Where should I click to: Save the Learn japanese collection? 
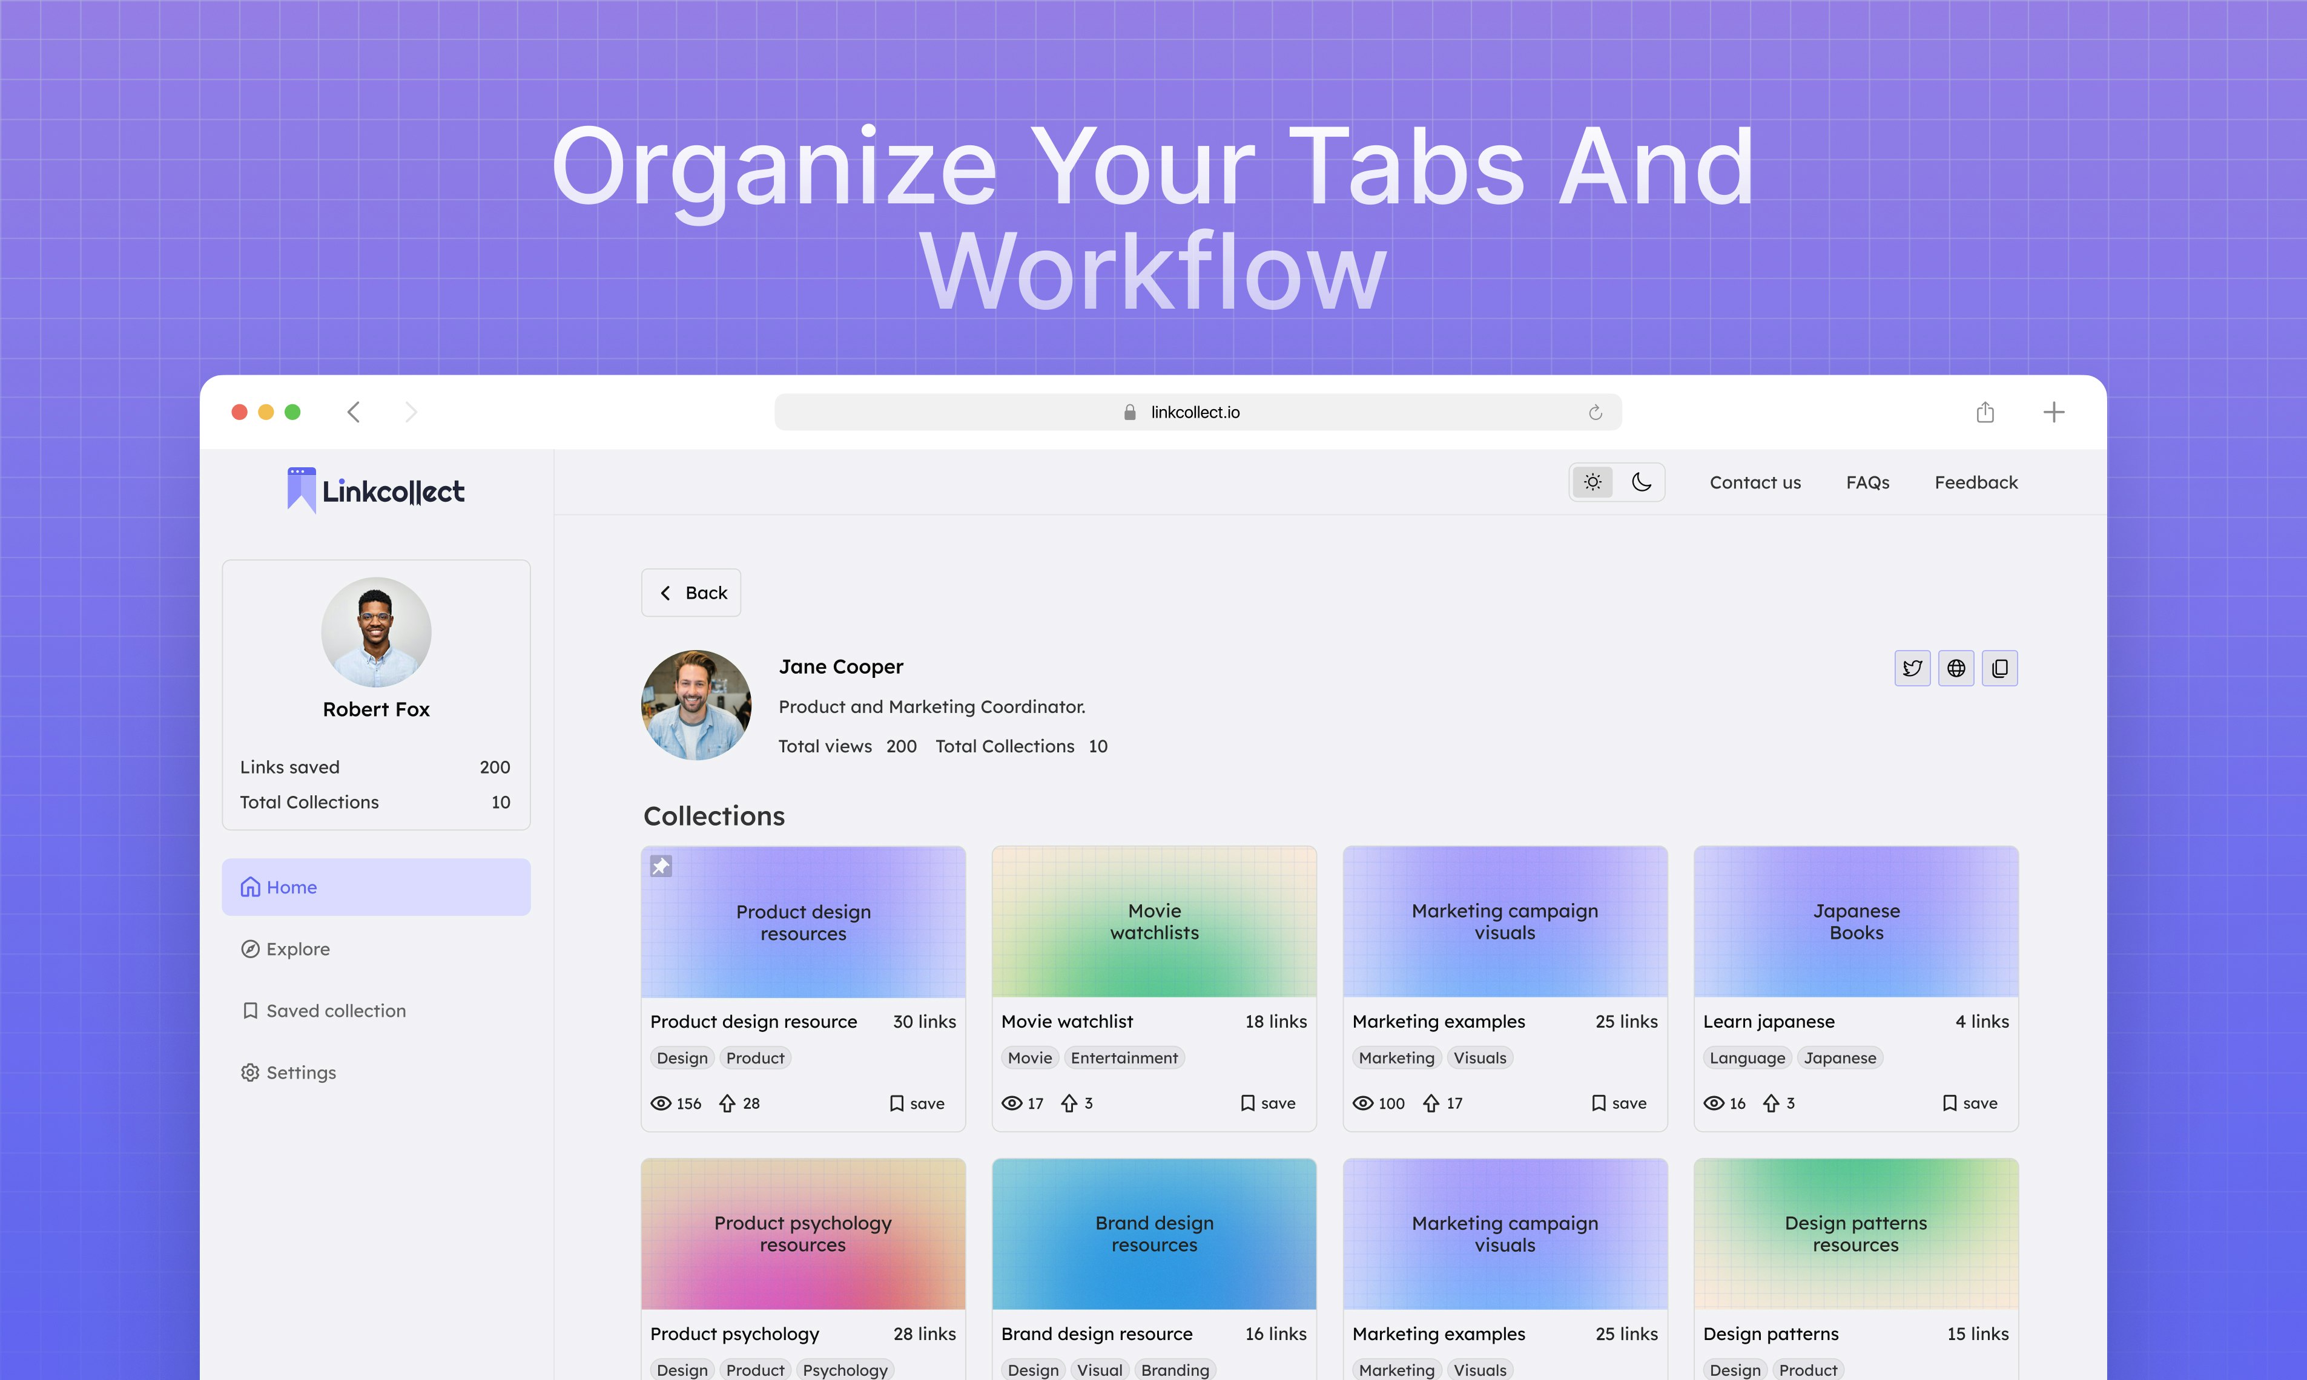[x=1970, y=1103]
